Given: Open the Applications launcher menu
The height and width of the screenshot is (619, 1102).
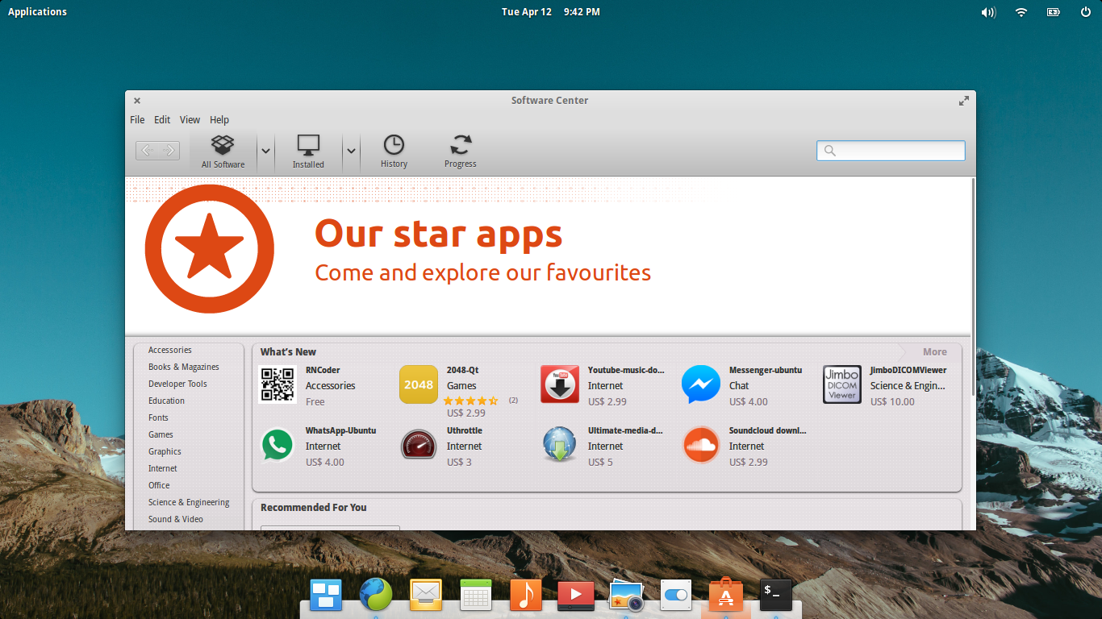Looking at the screenshot, I should [37, 11].
